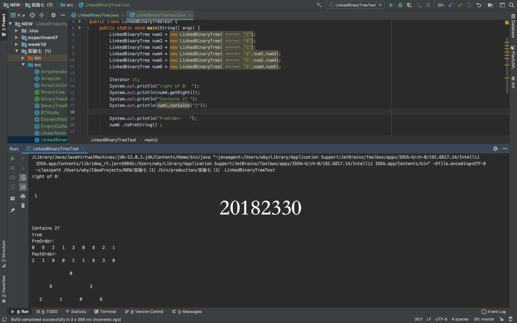Click the restore layout icon in the Run panel
Viewport: 517px width, 323px height.
pos(13,198)
